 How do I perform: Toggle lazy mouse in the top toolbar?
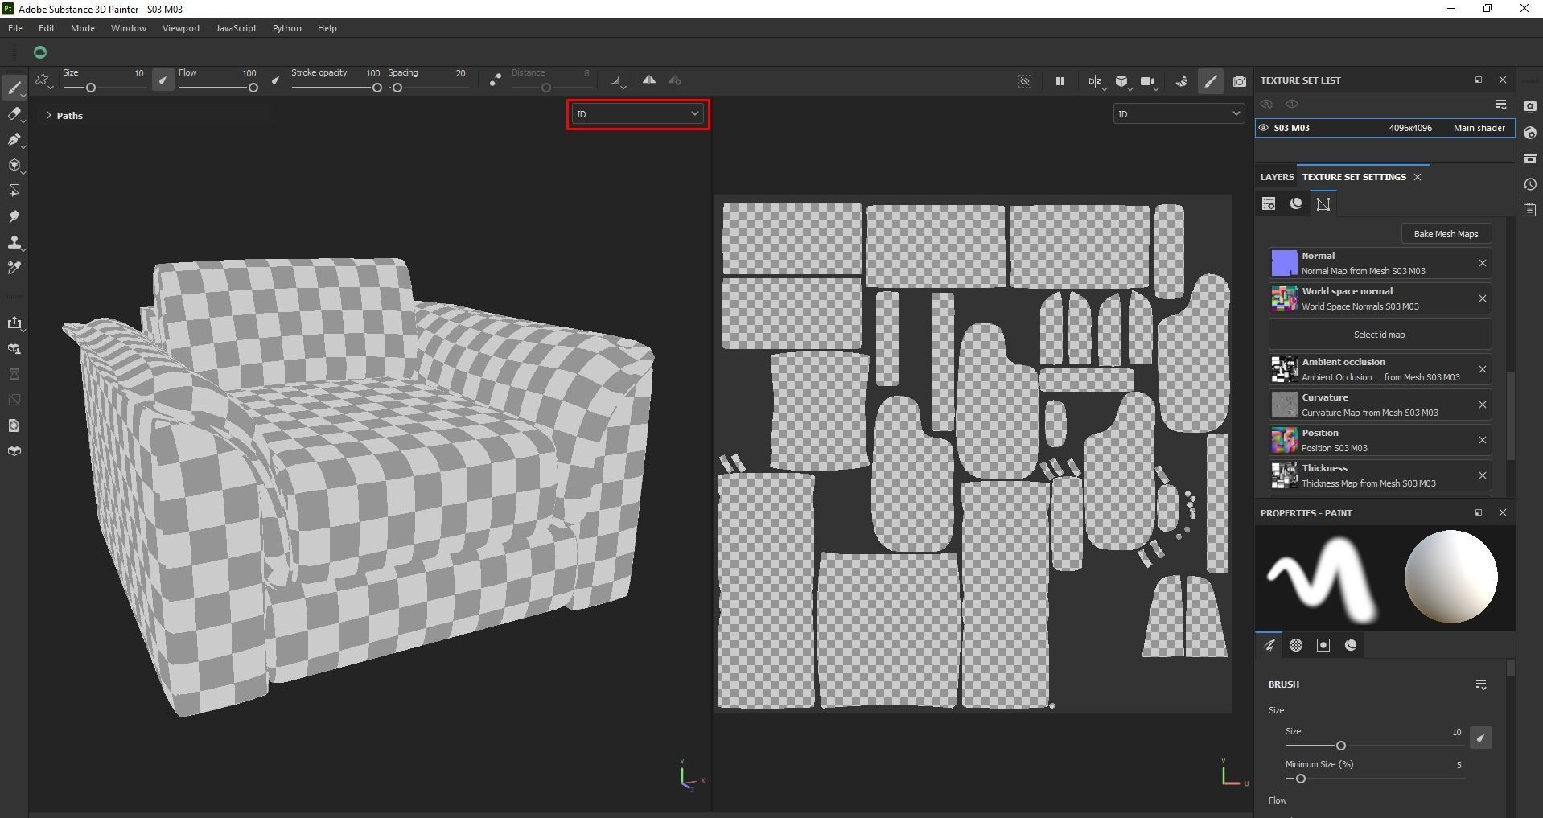click(496, 80)
